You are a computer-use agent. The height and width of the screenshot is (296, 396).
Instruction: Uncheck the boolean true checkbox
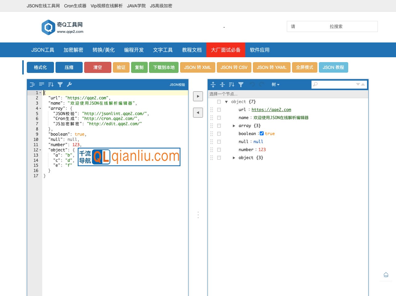coord(262,134)
